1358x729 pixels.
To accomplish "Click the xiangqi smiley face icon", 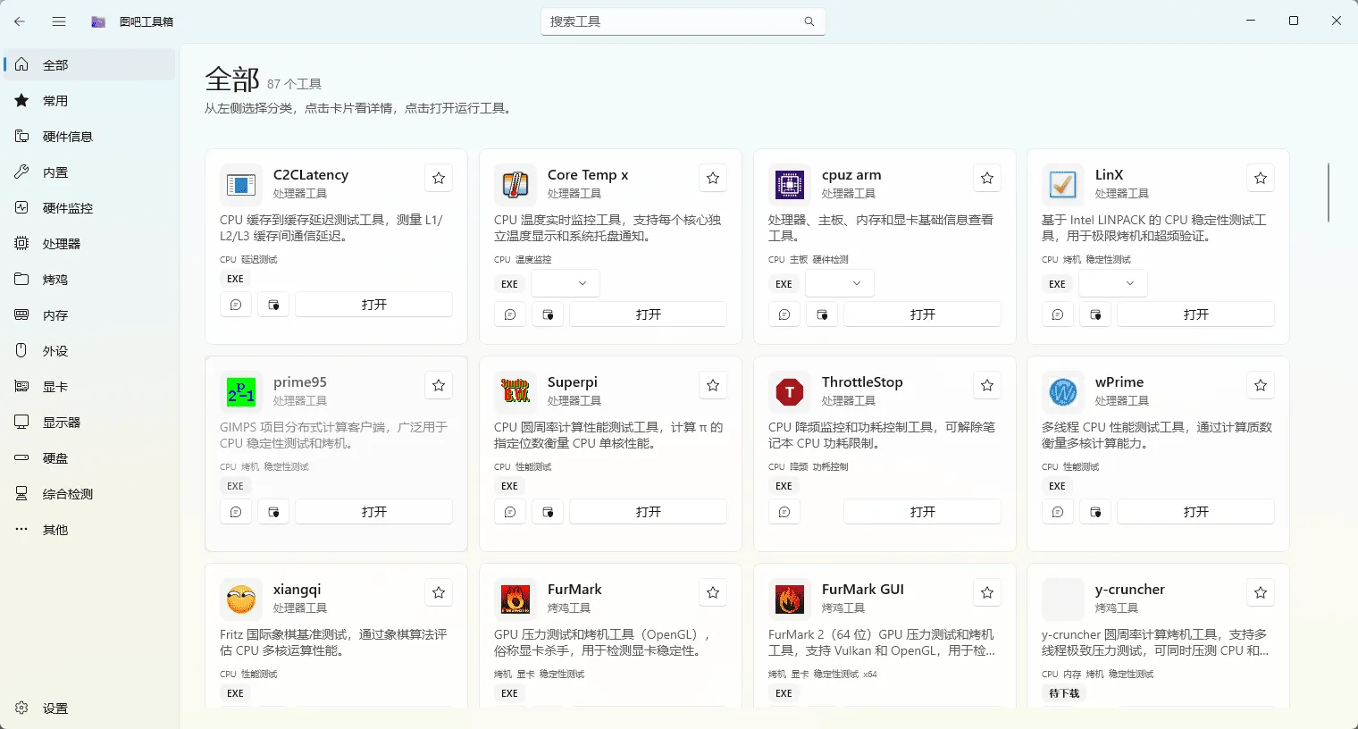I will click(x=241, y=599).
